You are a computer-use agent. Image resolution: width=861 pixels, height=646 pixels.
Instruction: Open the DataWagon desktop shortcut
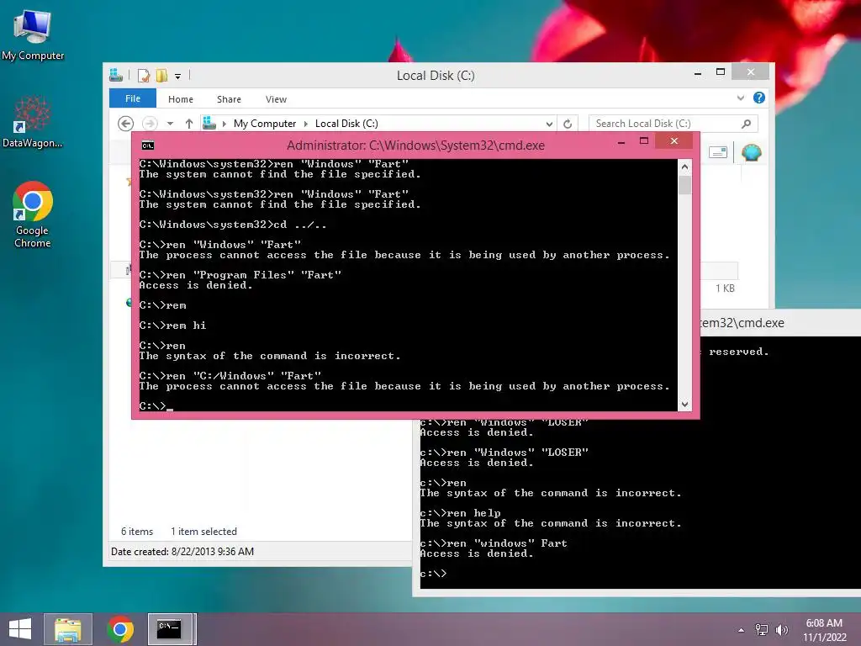(33, 122)
